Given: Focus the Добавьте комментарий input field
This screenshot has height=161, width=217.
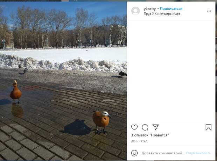Looking at the screenshot, I should pyautogui.click(x=163, y=153).
